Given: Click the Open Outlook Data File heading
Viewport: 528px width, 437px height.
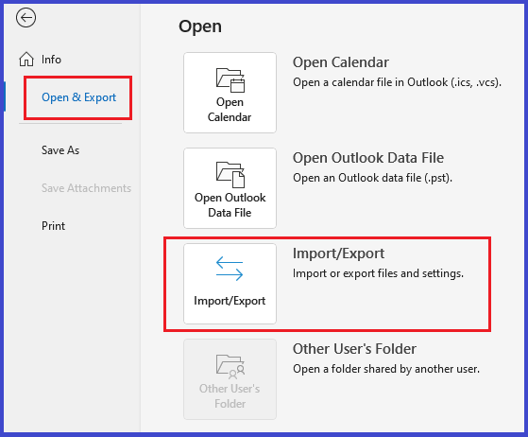Looking at the screenshot, I should point(368,158).
